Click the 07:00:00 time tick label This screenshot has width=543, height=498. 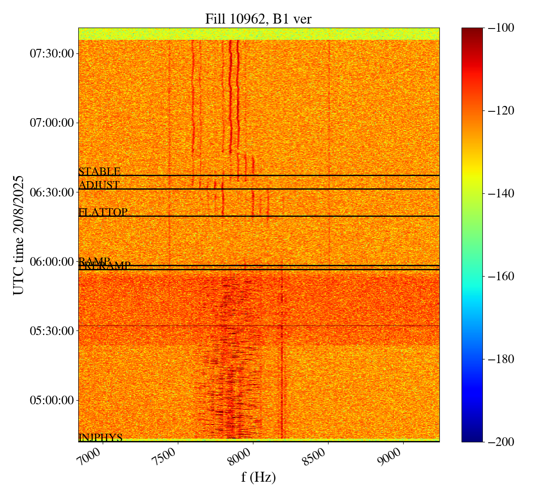52,123
